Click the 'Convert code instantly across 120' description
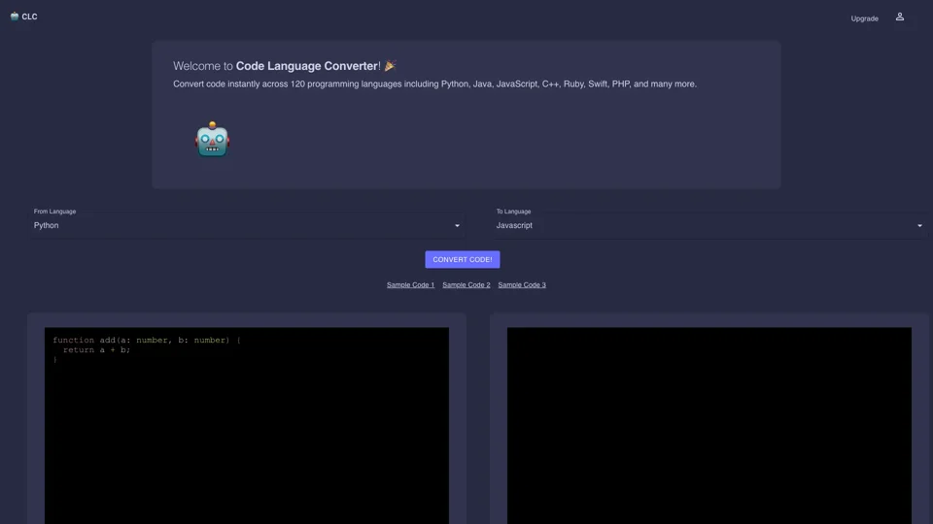This screenshot has width=933, height=524. tap(434, 84)
